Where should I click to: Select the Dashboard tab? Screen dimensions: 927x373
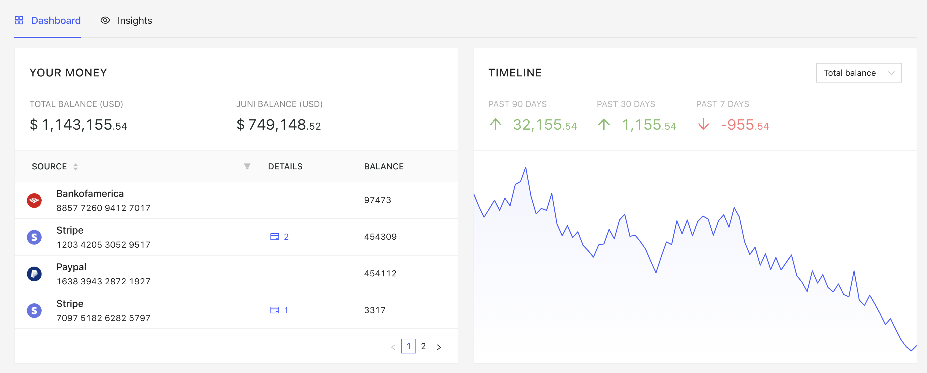(47, 20)
